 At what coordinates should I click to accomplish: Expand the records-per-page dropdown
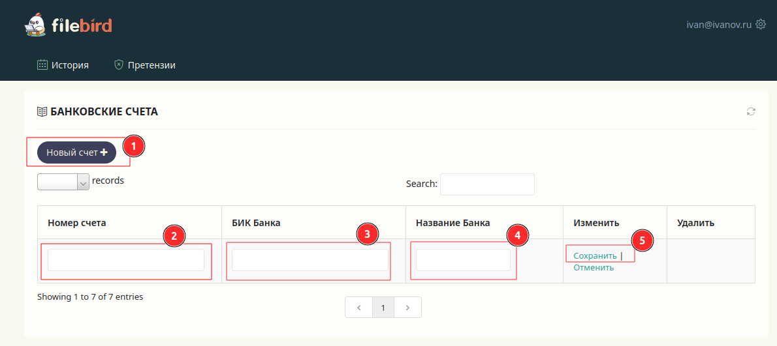click(x=63, y=182)
